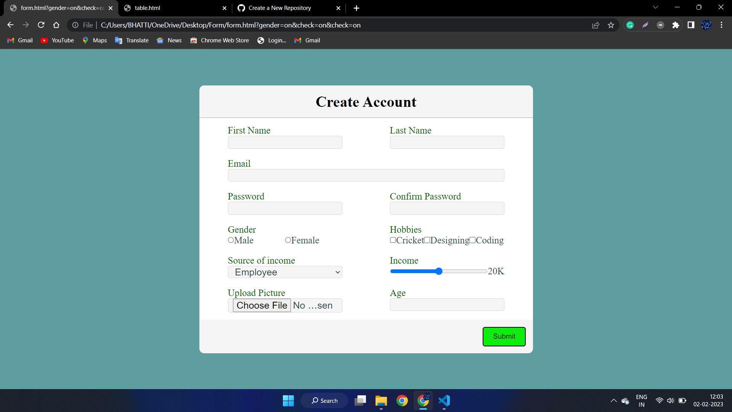Switch to Create a New Repository tab

pos(289,8)
